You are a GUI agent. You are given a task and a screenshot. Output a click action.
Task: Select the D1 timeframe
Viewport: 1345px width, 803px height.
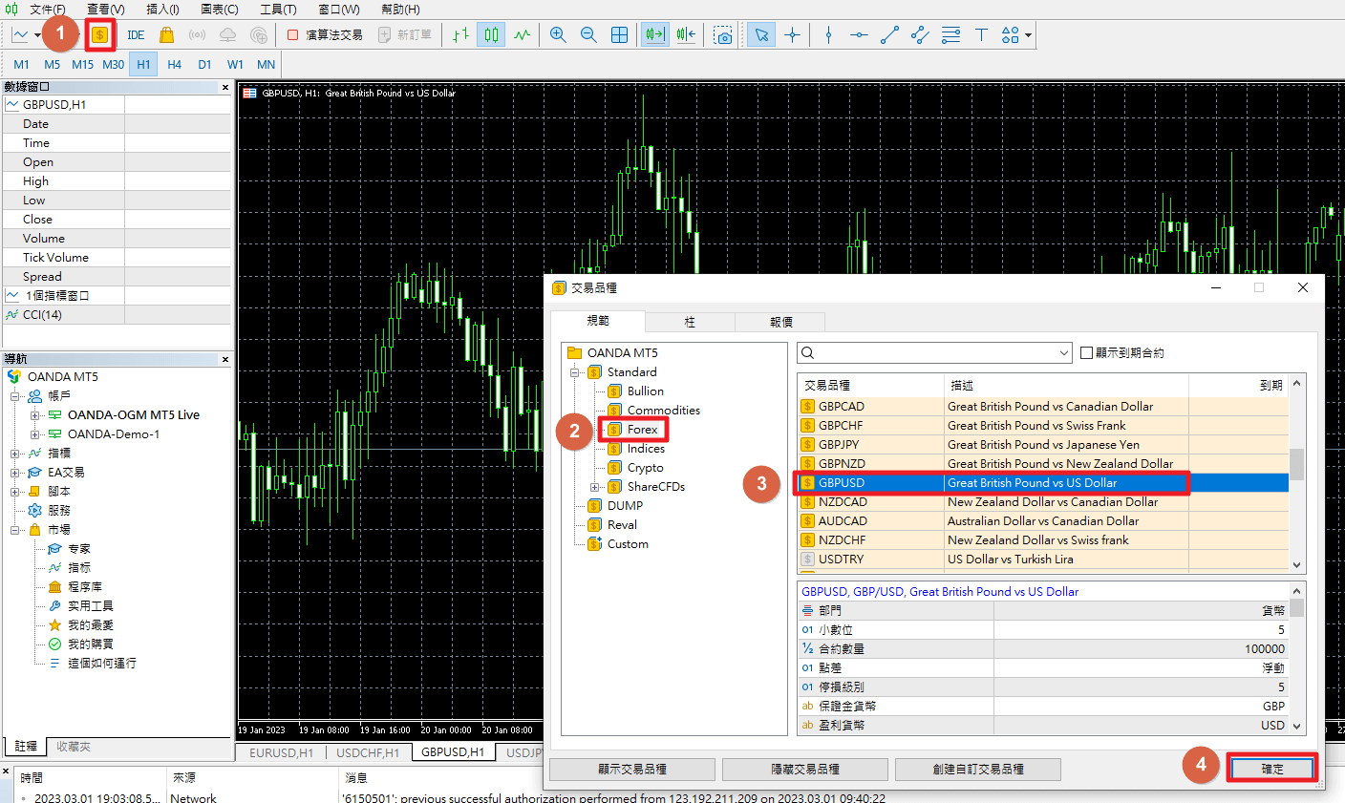[x=204, y=64]
